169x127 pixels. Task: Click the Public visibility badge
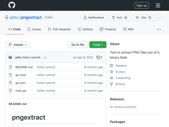[49, 17]
